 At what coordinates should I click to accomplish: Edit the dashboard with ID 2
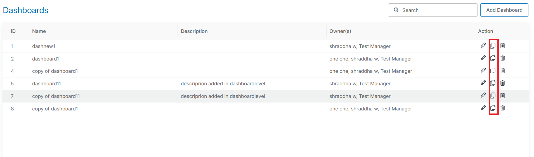pos(483,58)
